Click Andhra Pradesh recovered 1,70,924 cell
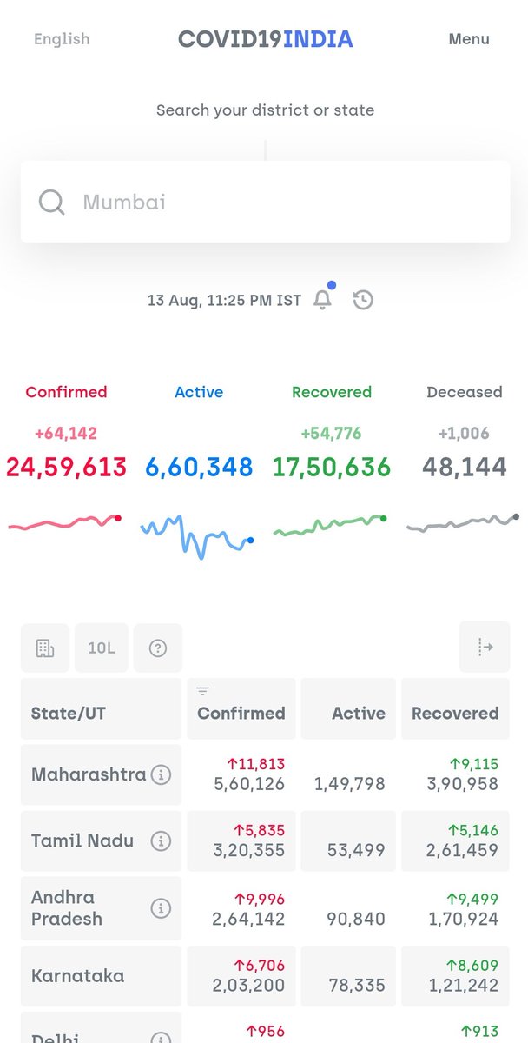The image size is (528, 1043). point(455,908)
